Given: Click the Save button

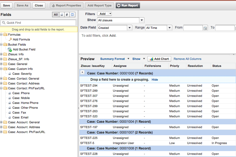Looking at the screenshot, I should [6, 5].
